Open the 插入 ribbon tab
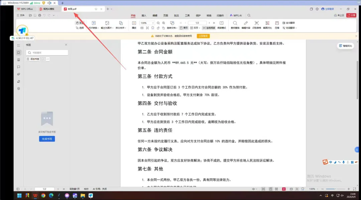The image size is (361, 200). point(144,15)
